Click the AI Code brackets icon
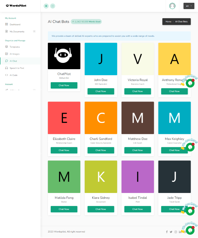Image resolution: width=198 pixels, height=238 pixels. click(x=7, y=75)
